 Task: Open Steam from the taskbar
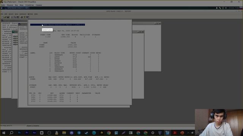click(87, 133)
